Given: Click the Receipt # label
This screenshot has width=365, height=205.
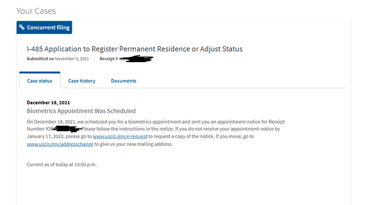Looking at the screenshot, I should pyautogui.click(x=109, y=59).
